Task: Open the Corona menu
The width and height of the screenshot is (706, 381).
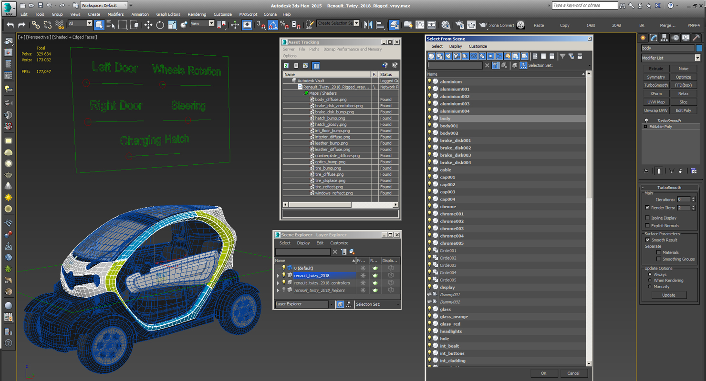Action: click(x=270, y=14)
